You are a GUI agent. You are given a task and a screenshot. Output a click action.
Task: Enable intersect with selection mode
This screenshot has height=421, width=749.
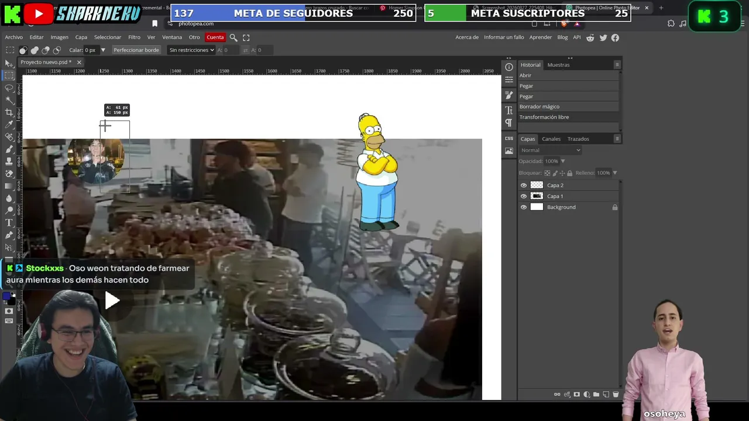pyautogui.click(x=57, y=50)
